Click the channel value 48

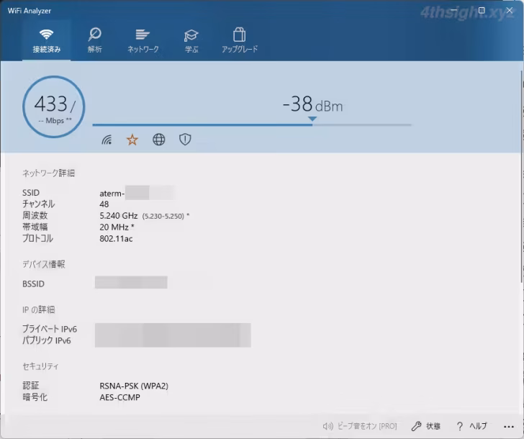click(104, 204)
